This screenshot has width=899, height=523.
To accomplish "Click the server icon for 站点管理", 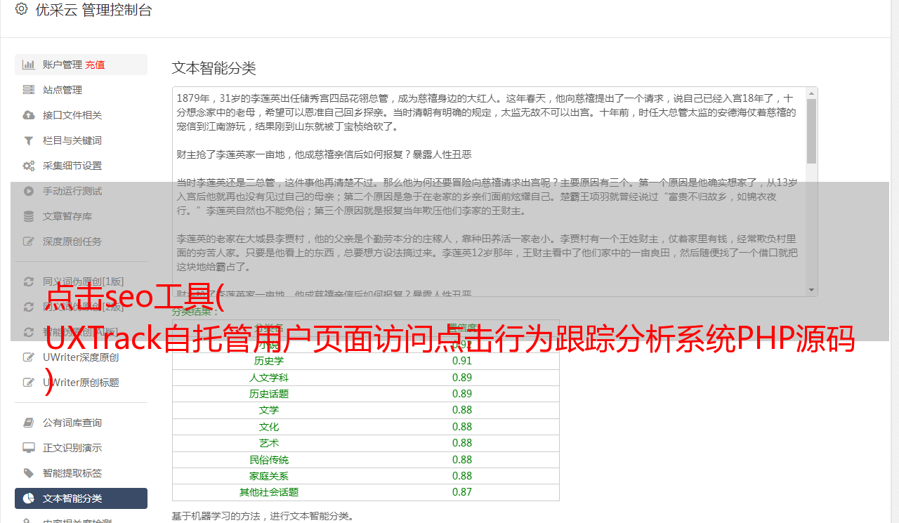I will click(x=29, y=90).
